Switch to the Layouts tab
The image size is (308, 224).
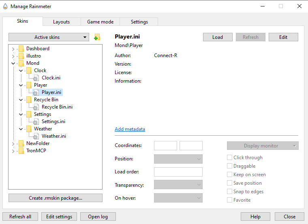click(62, 22)
